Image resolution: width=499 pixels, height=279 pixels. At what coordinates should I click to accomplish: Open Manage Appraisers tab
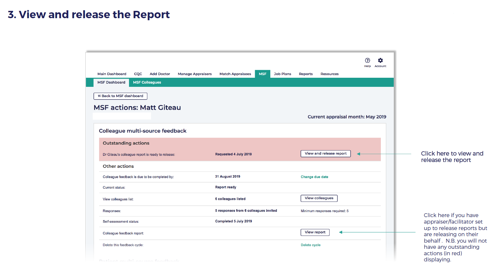click(x=195, y=74)
